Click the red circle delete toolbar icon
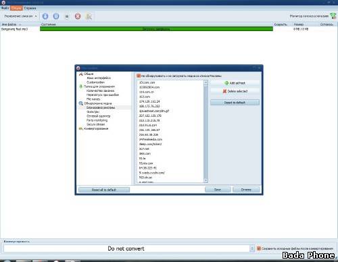338x262 pixels. click(78, 16)
